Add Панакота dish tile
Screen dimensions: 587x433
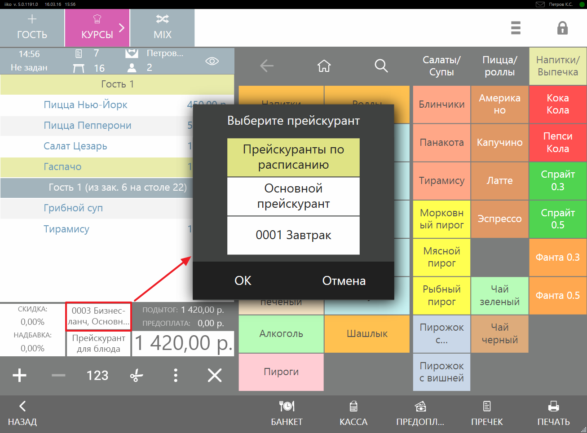(x=441, y=142)
